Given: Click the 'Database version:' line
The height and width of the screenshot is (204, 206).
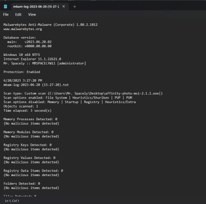Looking at the screenshot, I should pyautogui.click(x=20, y=37).
